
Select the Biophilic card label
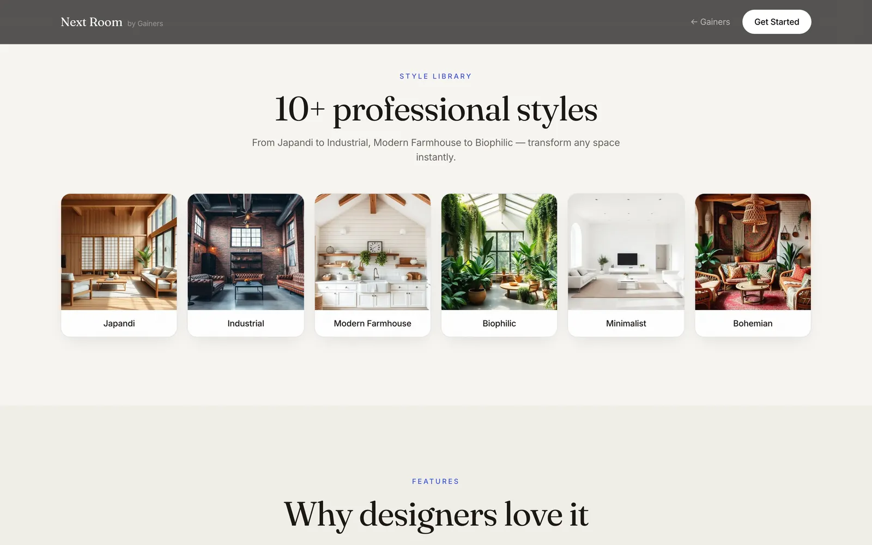pos(499,323)
